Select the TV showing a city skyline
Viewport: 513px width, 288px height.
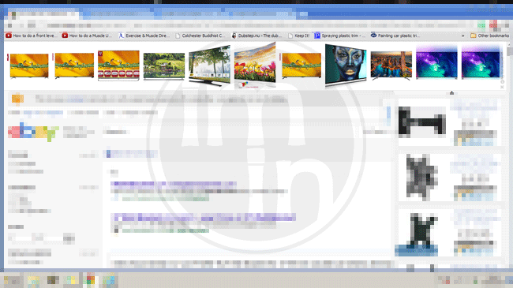(x=391, y=65)
